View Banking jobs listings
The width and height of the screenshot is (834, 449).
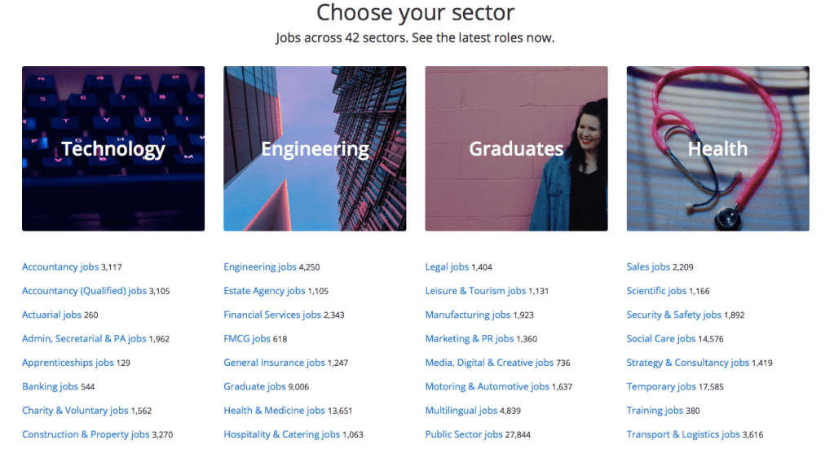click(x=51, y=387)
